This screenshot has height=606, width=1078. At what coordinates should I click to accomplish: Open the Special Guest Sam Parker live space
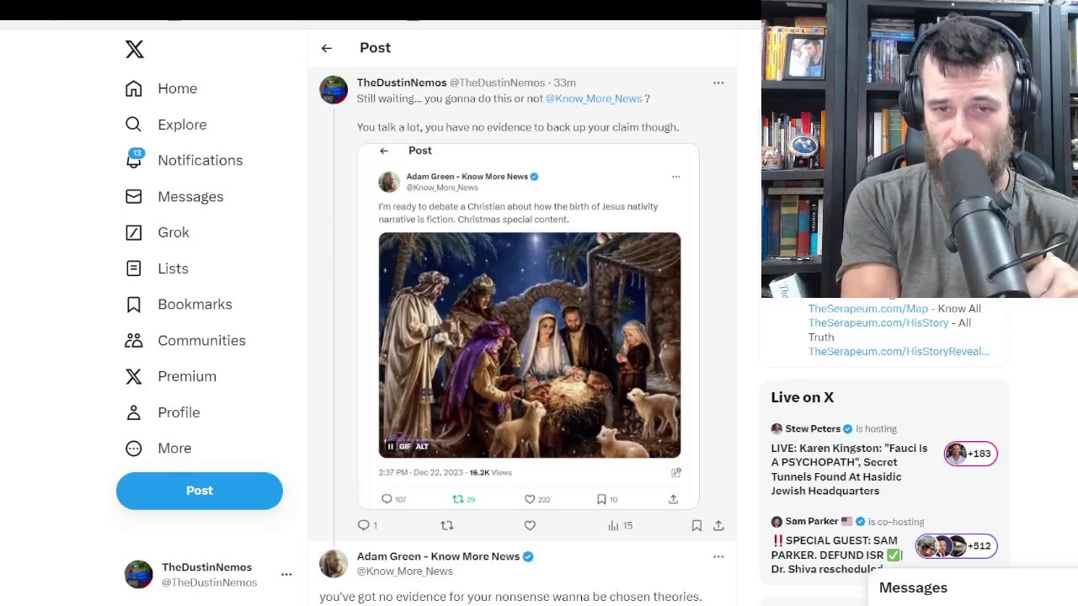[836, 555]
